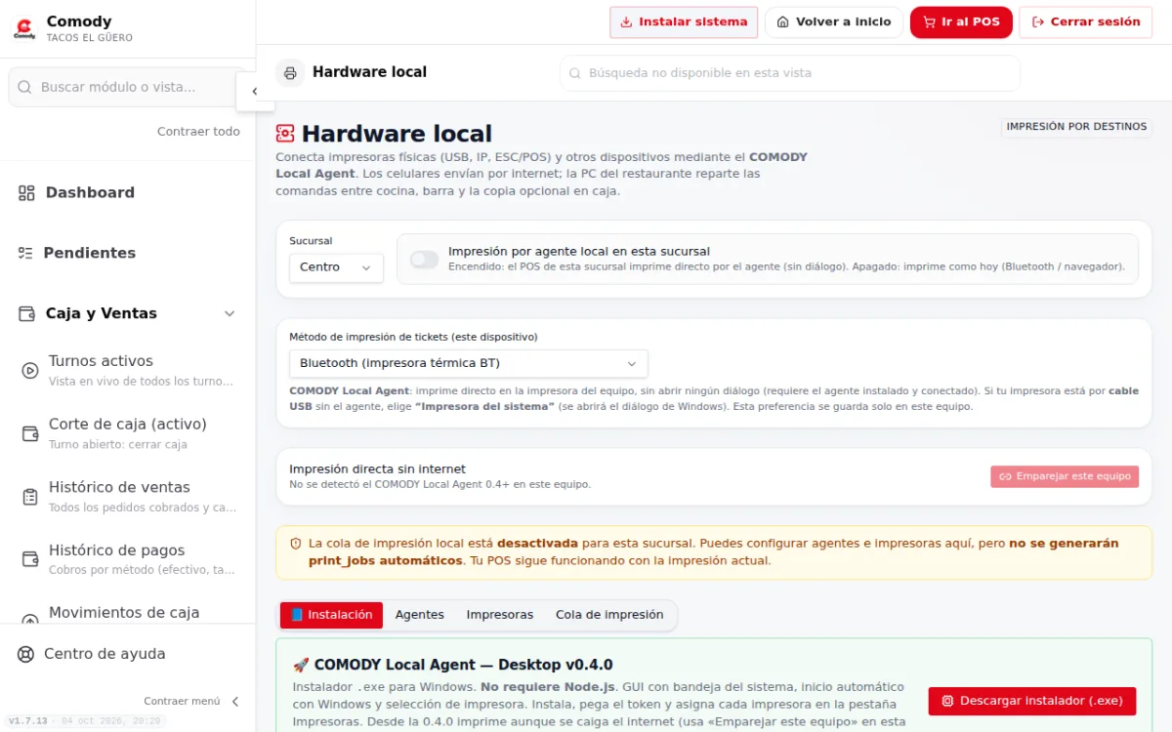Image resolution: width=1172 pixels, height=732 pixels.
Task: Click the download icon in Instalar sistema
Action: click(626, 21)
